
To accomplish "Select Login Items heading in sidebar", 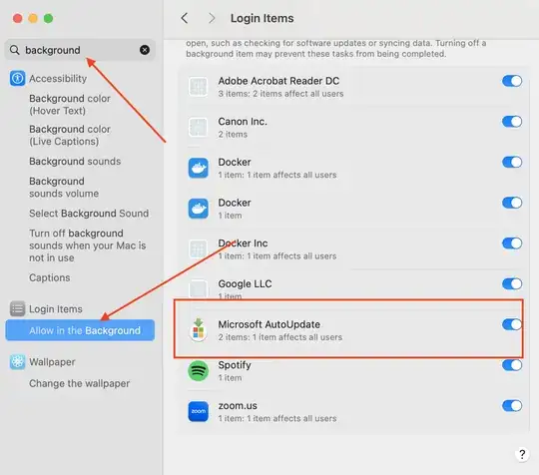I will click(56, 309).
